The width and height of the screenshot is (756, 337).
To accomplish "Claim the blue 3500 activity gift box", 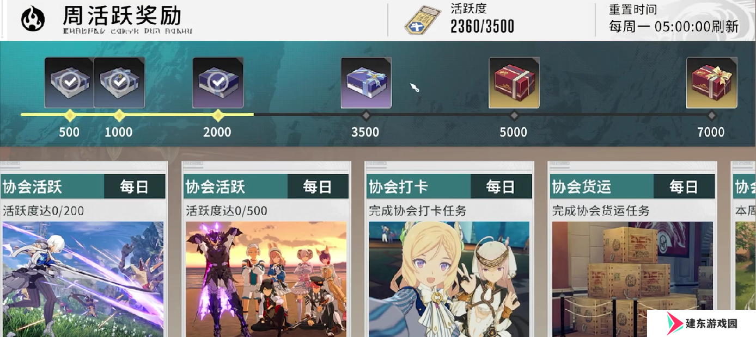I will pyautogui.click(x=366, y=83).
